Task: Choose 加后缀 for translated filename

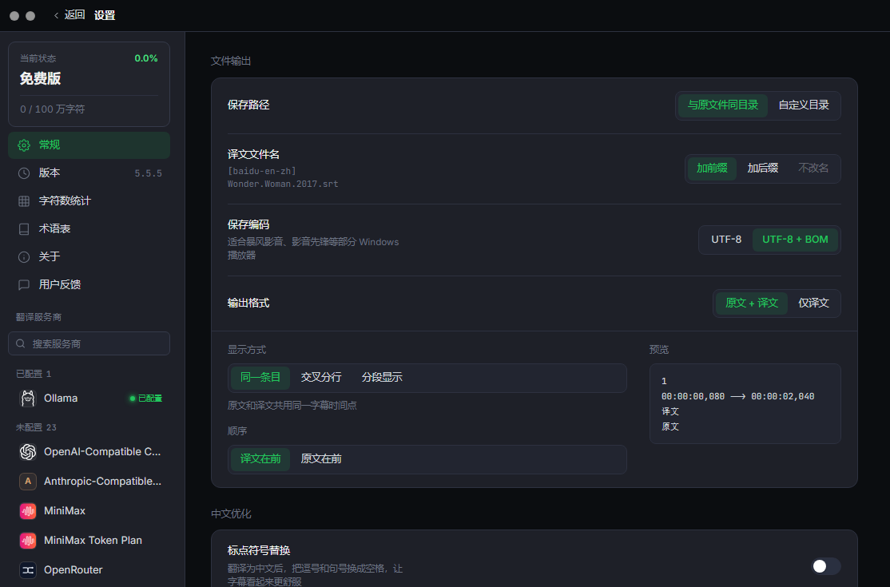Action: click(762, 168)
